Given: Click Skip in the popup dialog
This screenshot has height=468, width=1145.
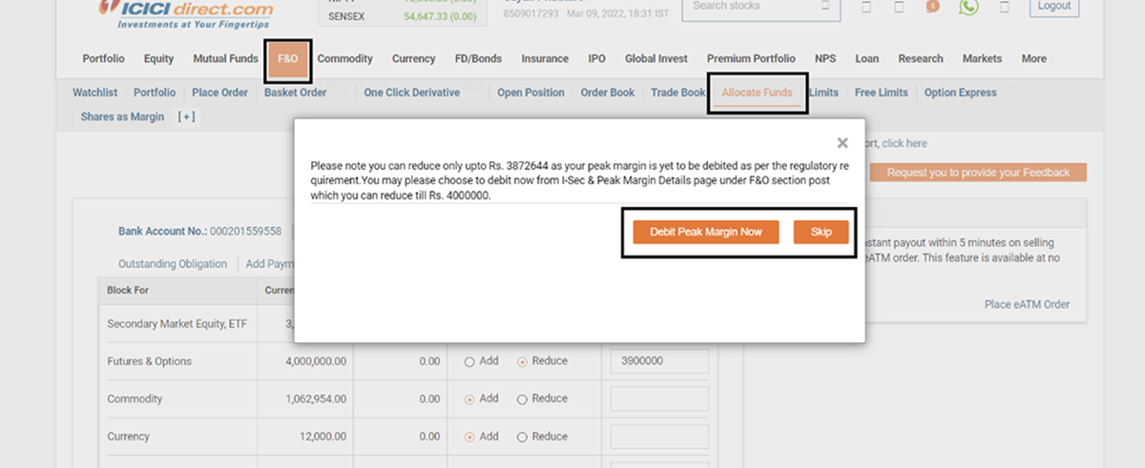Looking at the screenshot, I should [x=821, y=233].
